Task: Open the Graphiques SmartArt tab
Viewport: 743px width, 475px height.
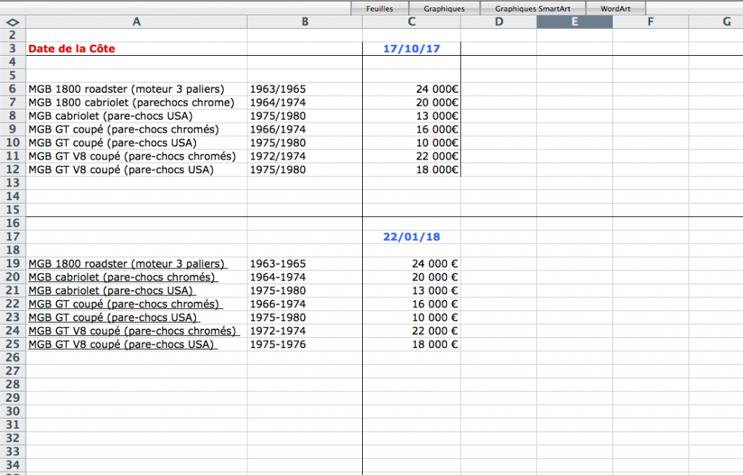Action: pyautogui.click(x=533, y=9)
